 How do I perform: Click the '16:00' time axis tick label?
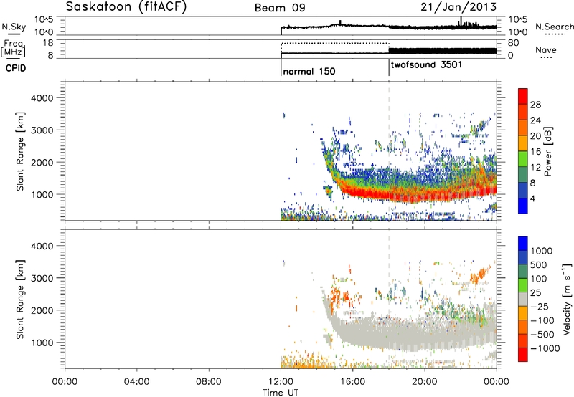pyautogui.click(x=352, y=382)
